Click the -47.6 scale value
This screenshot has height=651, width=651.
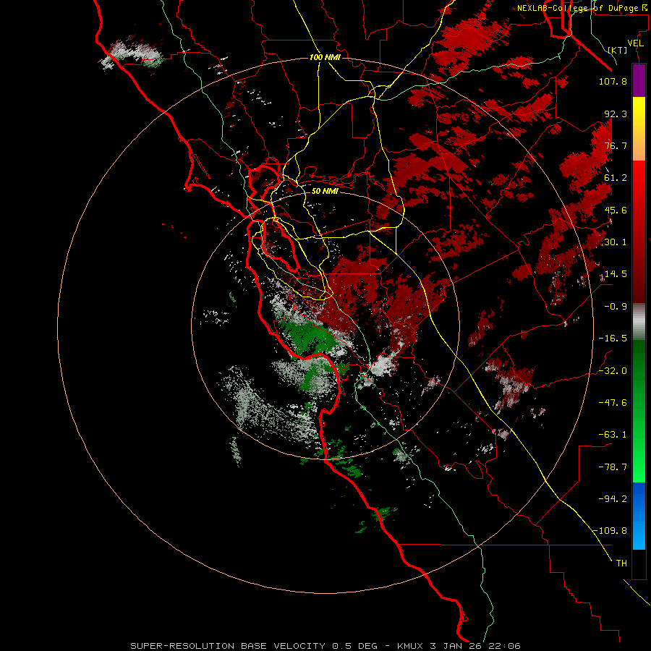[613, 403]
